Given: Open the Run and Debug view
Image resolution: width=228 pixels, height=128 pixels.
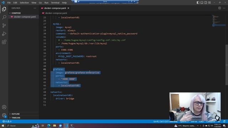Looking at the screenshot, I should tap(4, 34).
